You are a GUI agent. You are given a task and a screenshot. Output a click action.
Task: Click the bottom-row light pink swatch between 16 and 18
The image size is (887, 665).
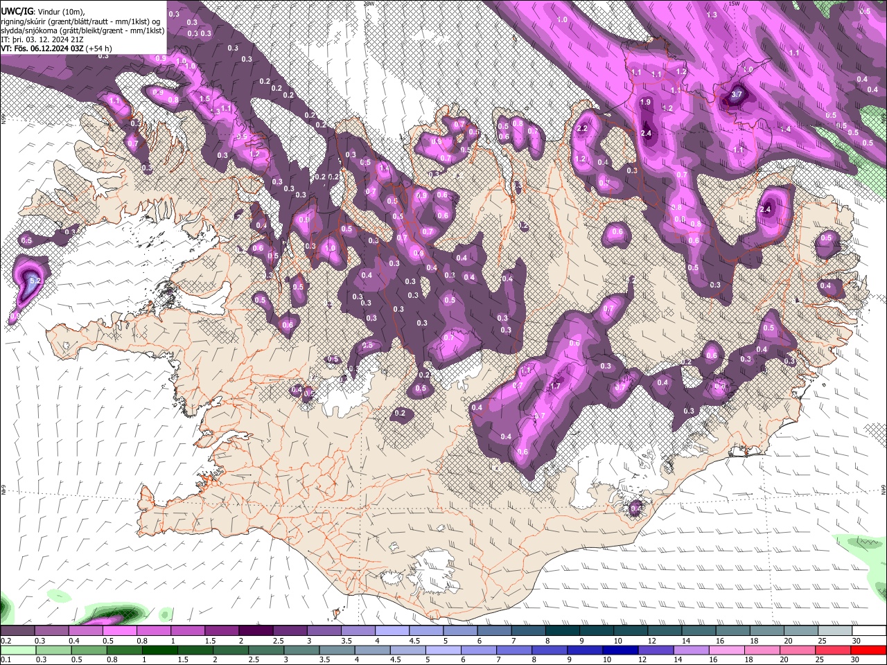(x=729, y=650)
